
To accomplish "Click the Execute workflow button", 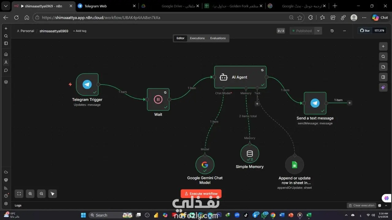I will [x=201, y=194].
